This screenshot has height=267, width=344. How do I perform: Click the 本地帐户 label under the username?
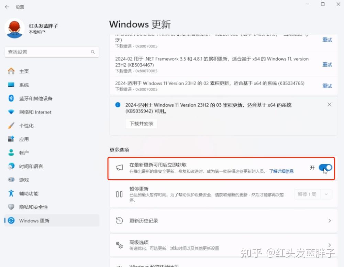[37, 32]
